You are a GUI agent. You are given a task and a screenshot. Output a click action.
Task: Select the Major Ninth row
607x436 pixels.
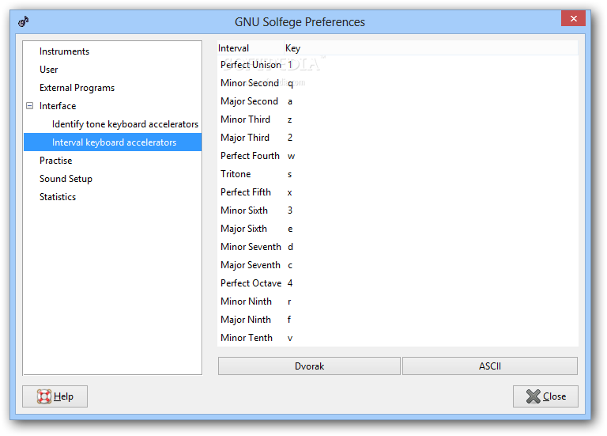[398, 320]
